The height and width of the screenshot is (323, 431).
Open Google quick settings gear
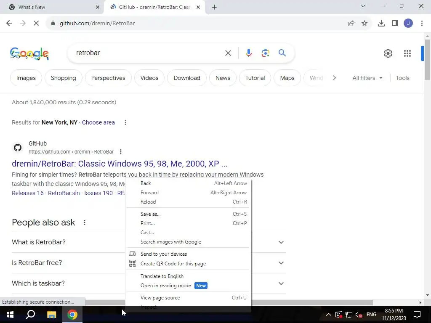coord(388,53)
